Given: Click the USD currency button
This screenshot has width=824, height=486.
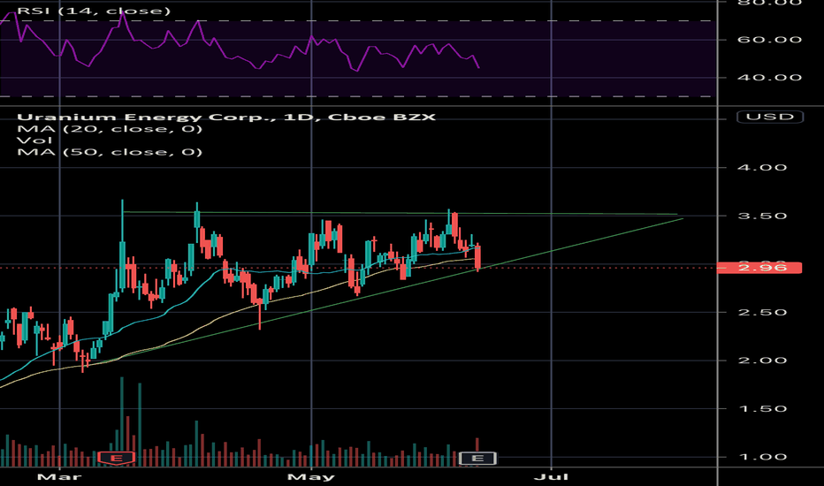Looking at the screenshot, I should pyautogui.click(x=770, y=117).
